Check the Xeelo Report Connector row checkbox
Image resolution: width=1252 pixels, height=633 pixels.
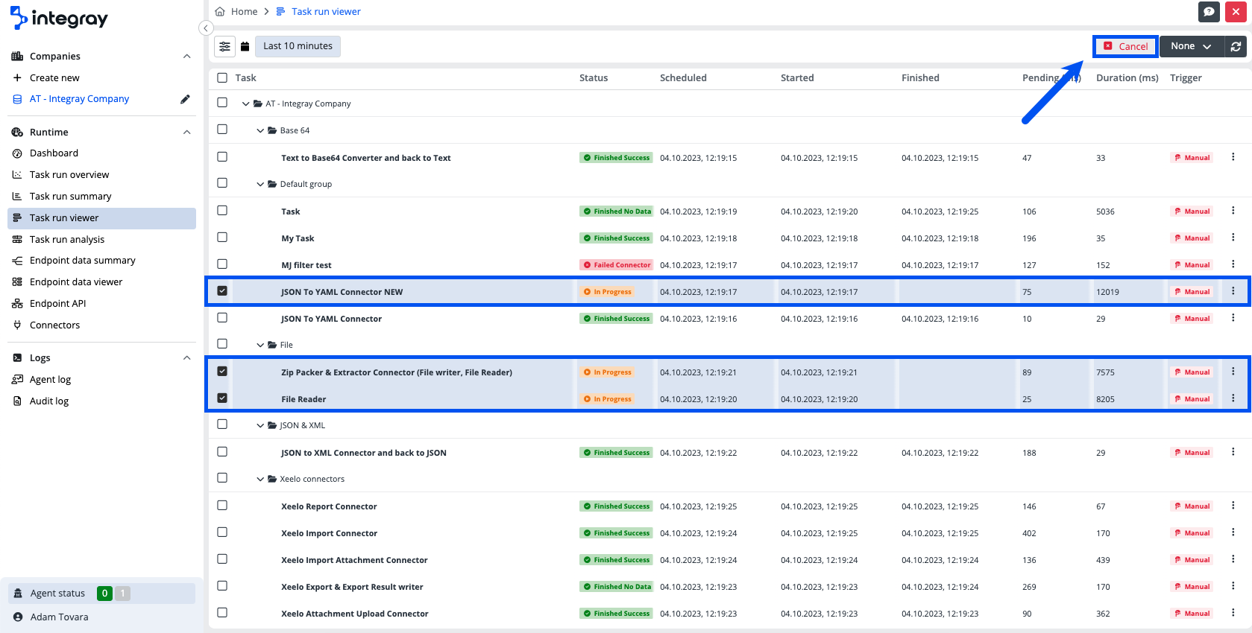coord(222,506)
